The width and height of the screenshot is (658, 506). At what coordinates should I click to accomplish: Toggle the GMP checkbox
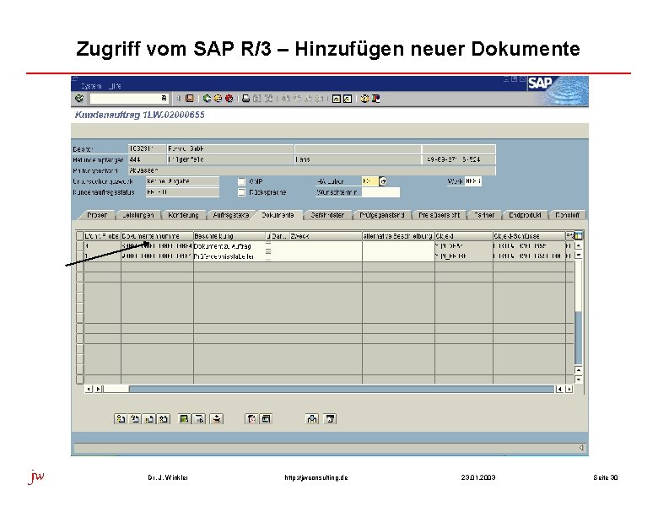[241, 181]
